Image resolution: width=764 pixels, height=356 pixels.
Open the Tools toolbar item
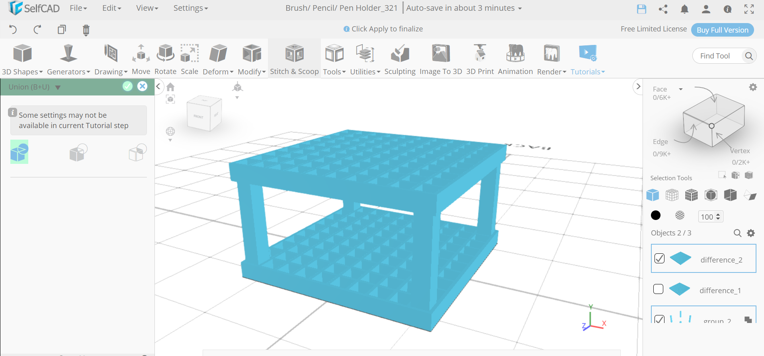[x=334, y=59]
